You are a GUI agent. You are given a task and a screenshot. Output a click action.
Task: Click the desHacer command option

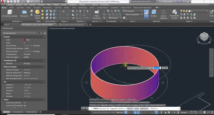pos(144,109)
